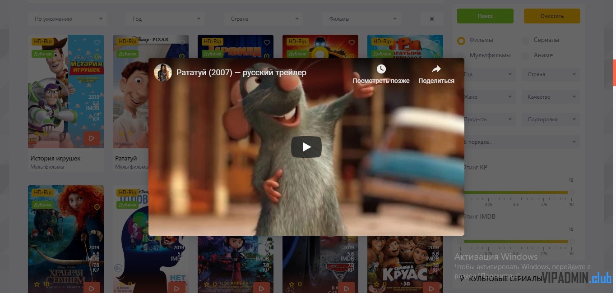Click the HD-Rip badge on История игрушек
This screenshot has width=616, height=293.
pos(43,41)
